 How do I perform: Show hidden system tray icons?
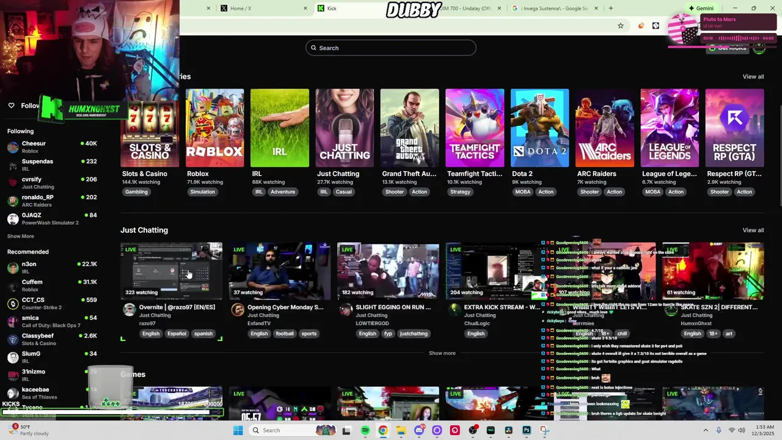706,430
